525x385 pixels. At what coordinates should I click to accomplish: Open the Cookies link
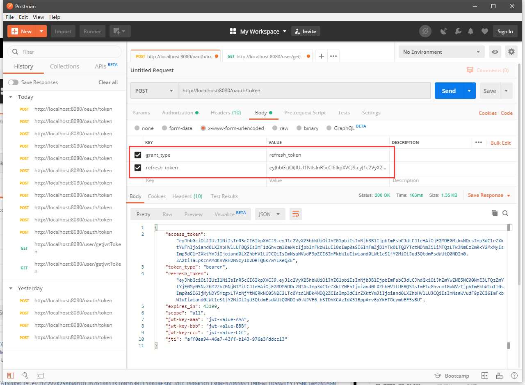point(488,113)
